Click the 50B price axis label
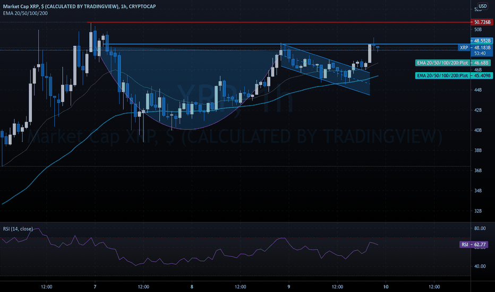This screenshot has height=292, width=495. [x=478, y=29]
